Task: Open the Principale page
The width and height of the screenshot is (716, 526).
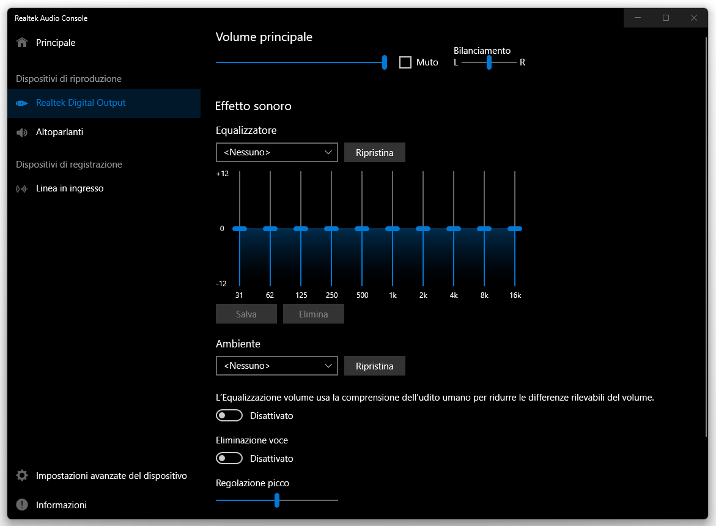Action: [x=104, y=42]
